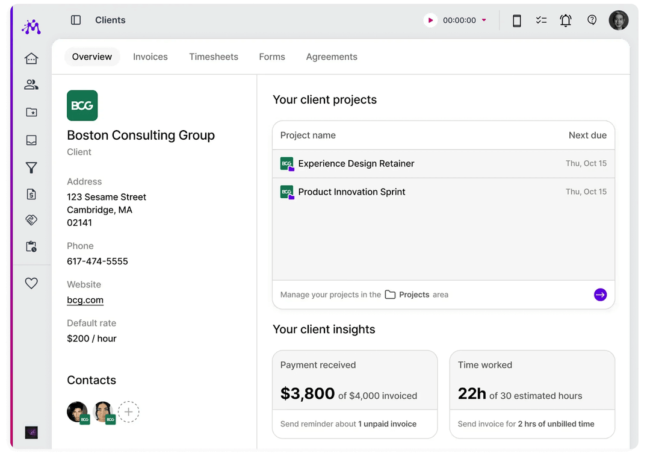Screen dimensions: 650x453
Task: Click the BCG icon on Product Innovation Sprint row
Action: click(x=286, y=192)
